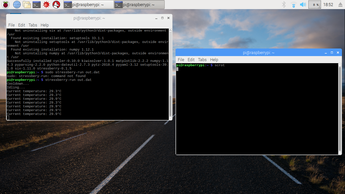Screen dimensions: 345x194
Task: View WiFi status via the tray icon
Action: coord(293,4)
